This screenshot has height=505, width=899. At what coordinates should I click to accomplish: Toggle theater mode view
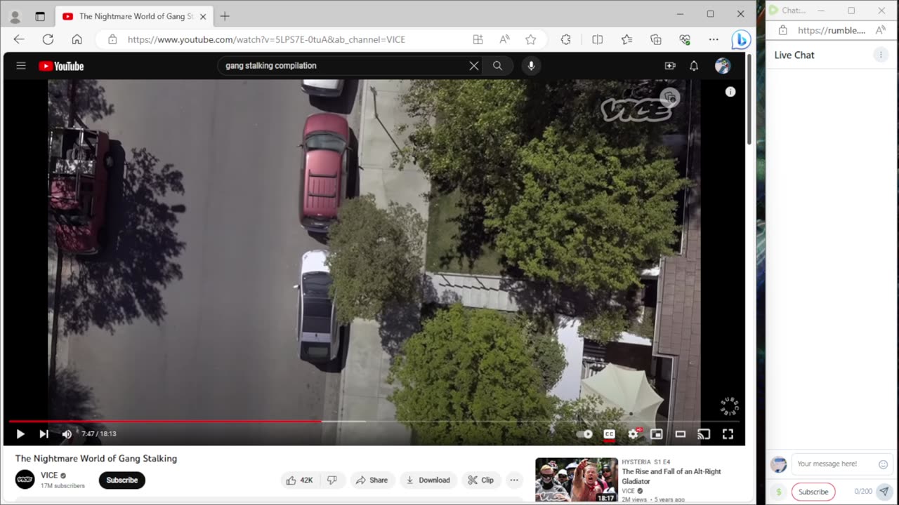pyautogui.click(x=680, y=434)
